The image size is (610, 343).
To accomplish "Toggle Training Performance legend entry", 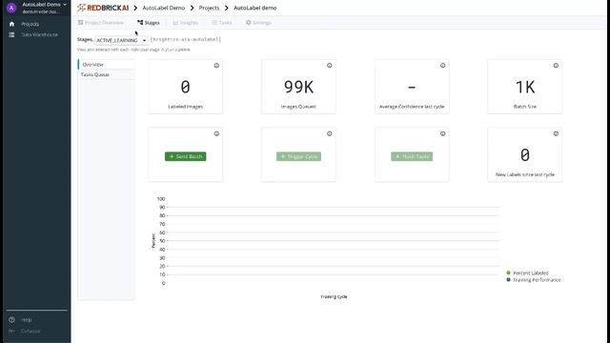I will point(534,280).
